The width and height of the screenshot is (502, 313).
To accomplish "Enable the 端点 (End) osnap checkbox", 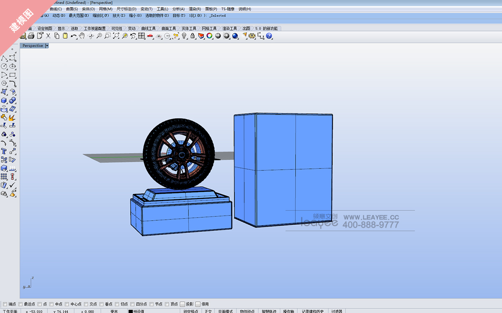I will 5,304.
